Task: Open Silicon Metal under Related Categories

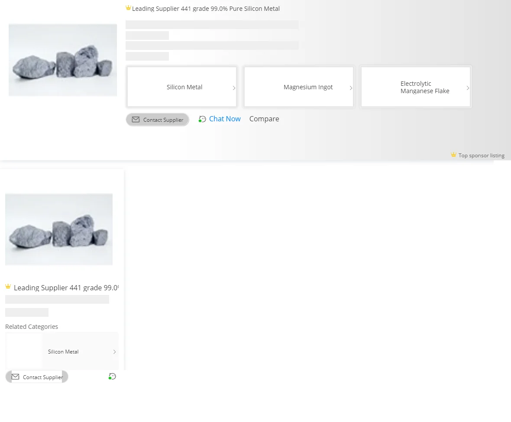Action: click(63, 352)
